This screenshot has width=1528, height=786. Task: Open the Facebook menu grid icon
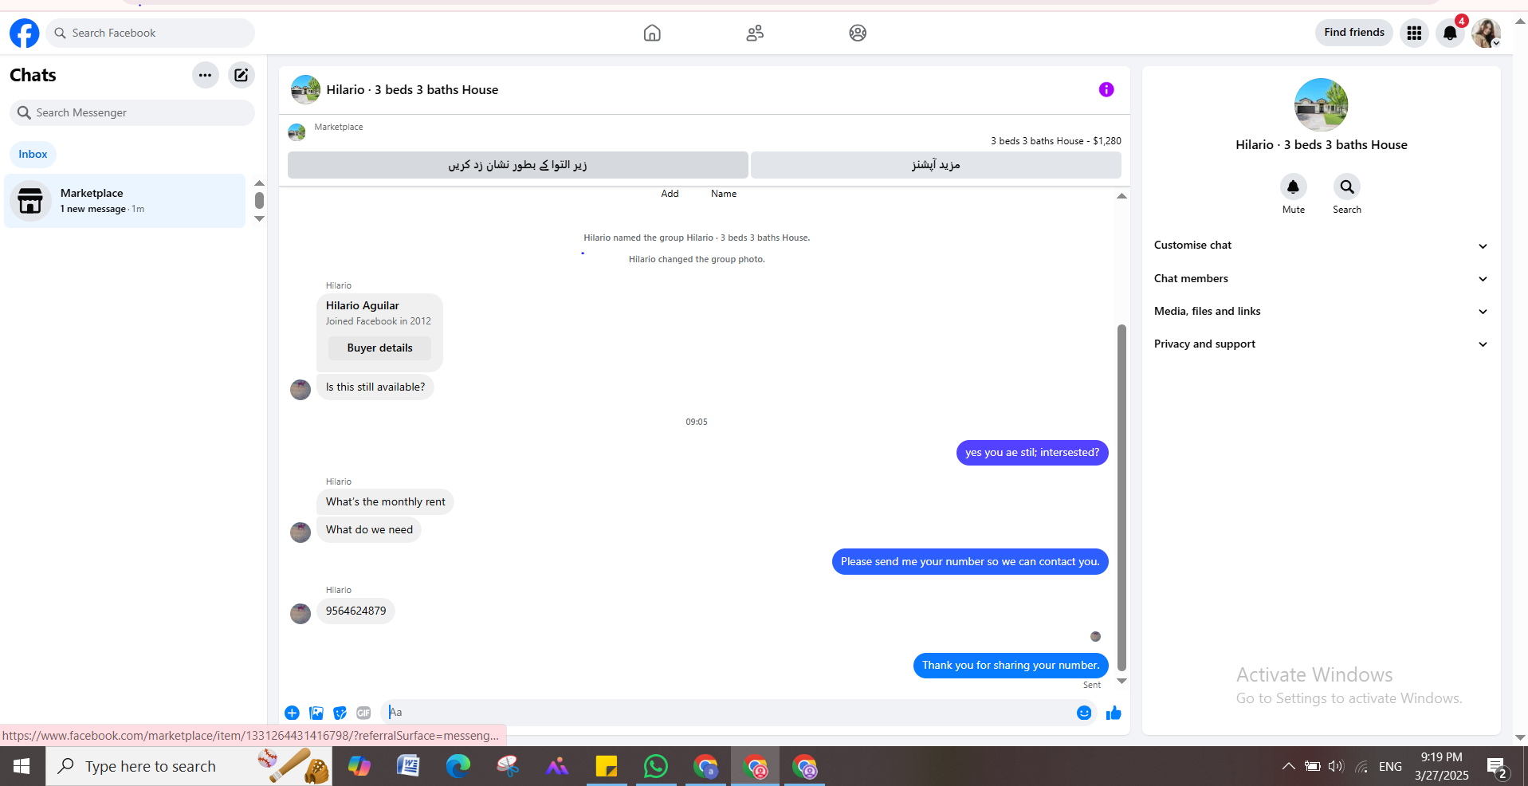click(1414, 33)
